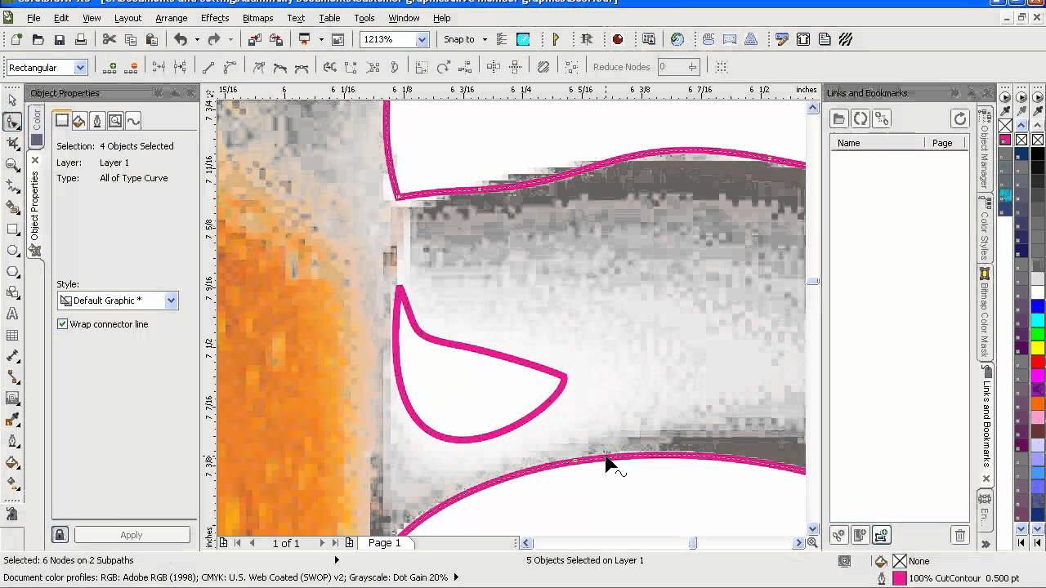Select the Shape tool in toolbox

click(x=12, y=122)
